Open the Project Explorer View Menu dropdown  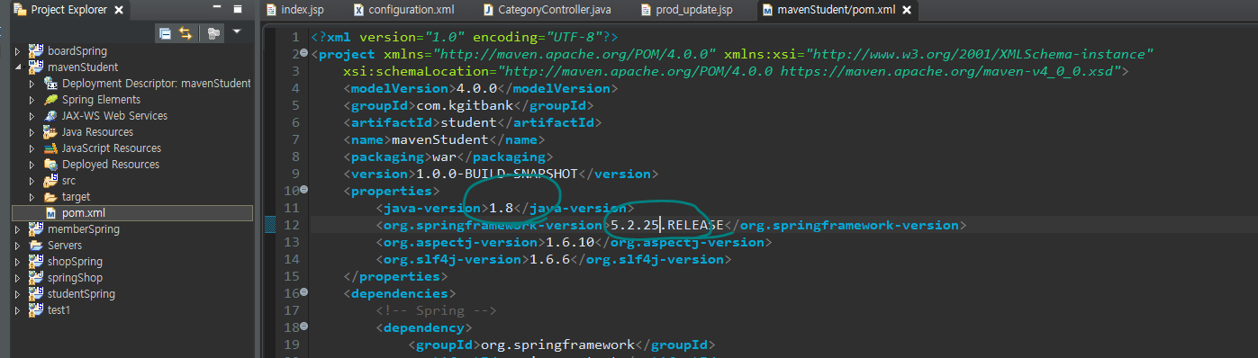237,31
